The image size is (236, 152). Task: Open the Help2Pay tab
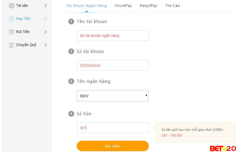[148, 5]
